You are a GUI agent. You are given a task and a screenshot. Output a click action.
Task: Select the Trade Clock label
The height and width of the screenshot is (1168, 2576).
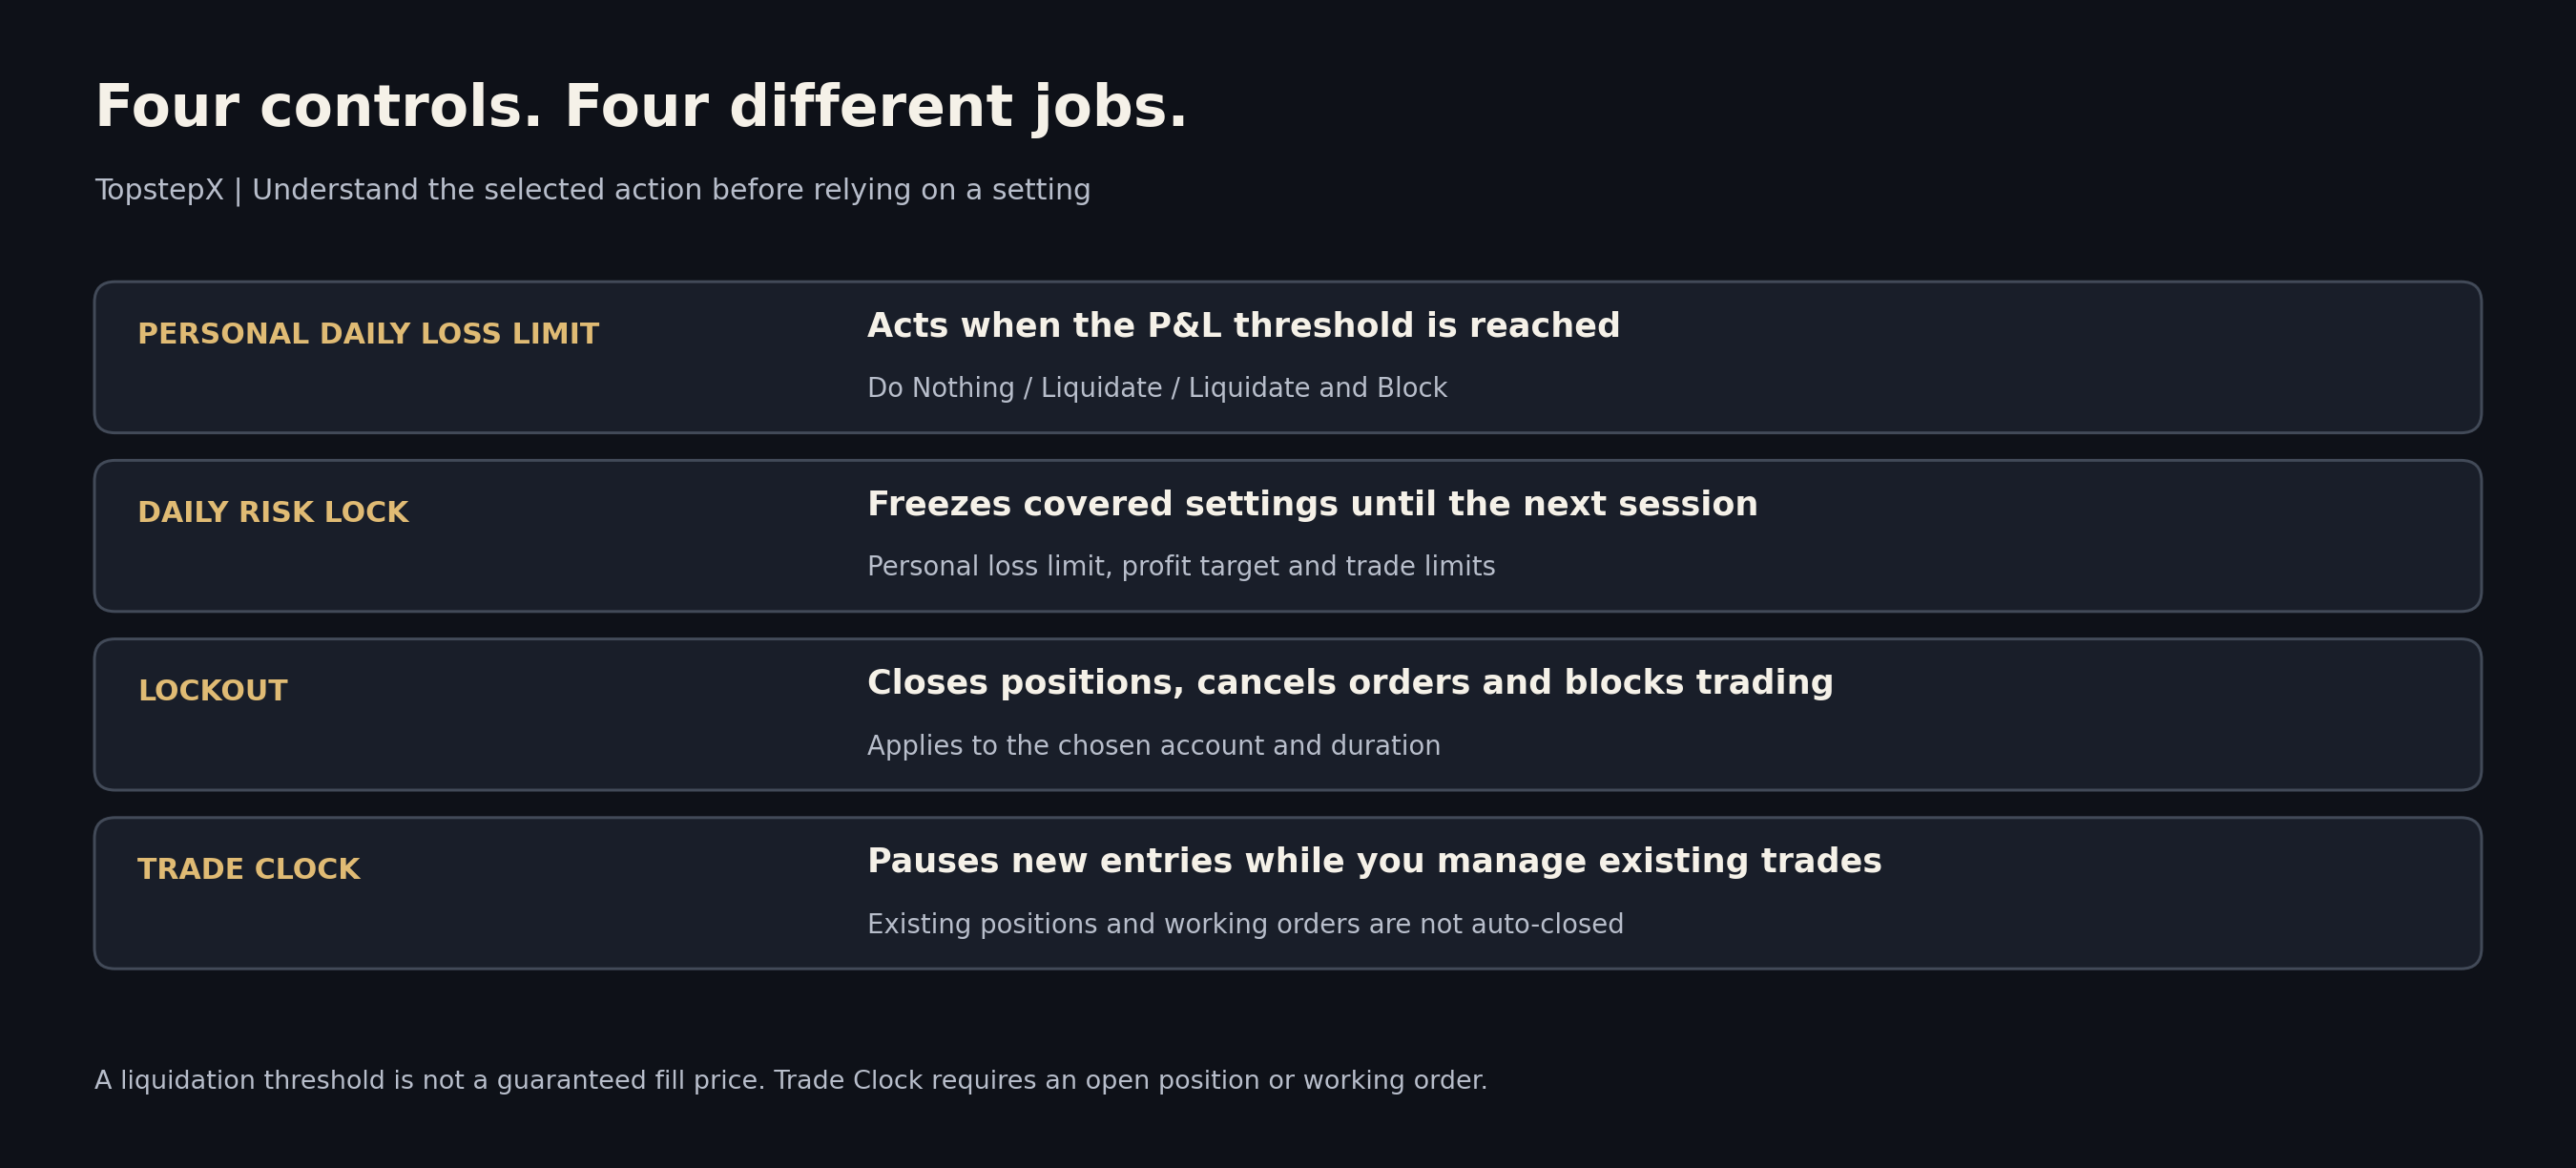[x=249, y=869]
